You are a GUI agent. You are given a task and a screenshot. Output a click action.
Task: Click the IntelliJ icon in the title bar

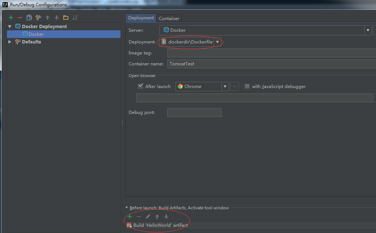5,4
